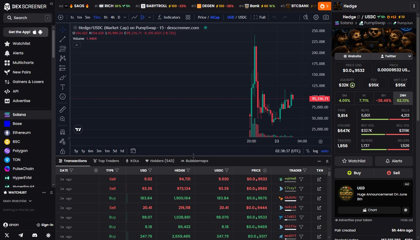This screenshot has width=420, height=240.
Task: Activate the chart zoom-in tool
Action: tap(63, 119)
